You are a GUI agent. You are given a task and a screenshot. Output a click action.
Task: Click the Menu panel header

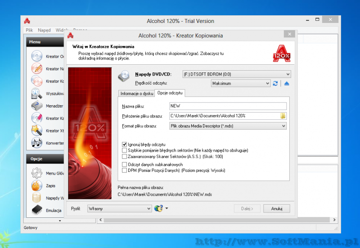[x=45, y=42]
